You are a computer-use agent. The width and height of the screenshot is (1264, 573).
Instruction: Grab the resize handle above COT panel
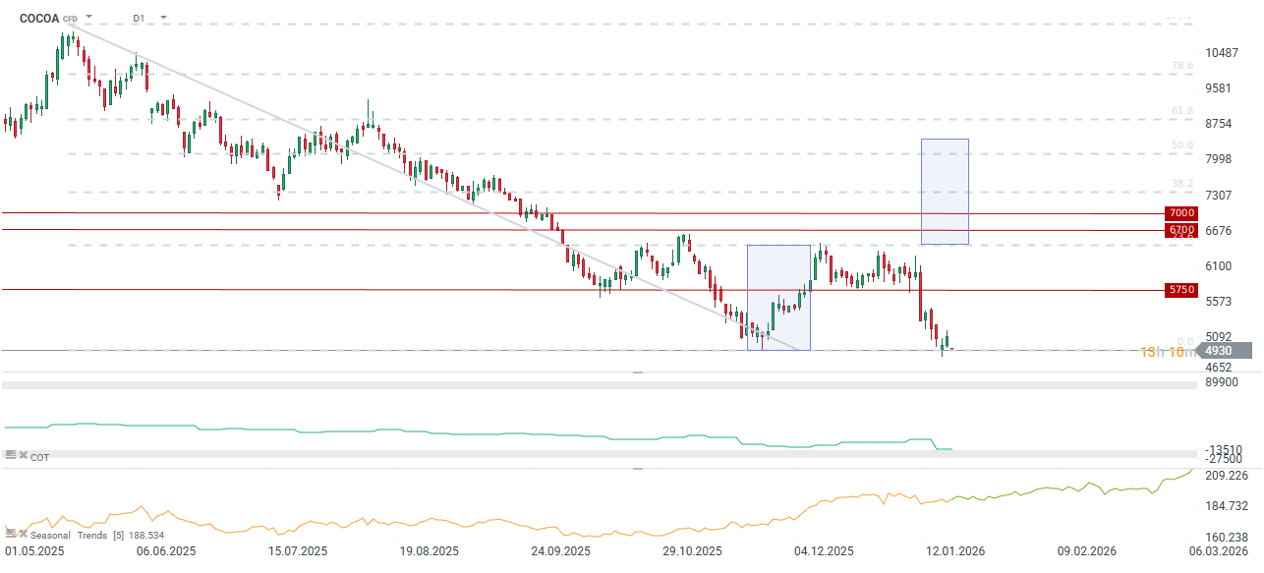[638, 372]
